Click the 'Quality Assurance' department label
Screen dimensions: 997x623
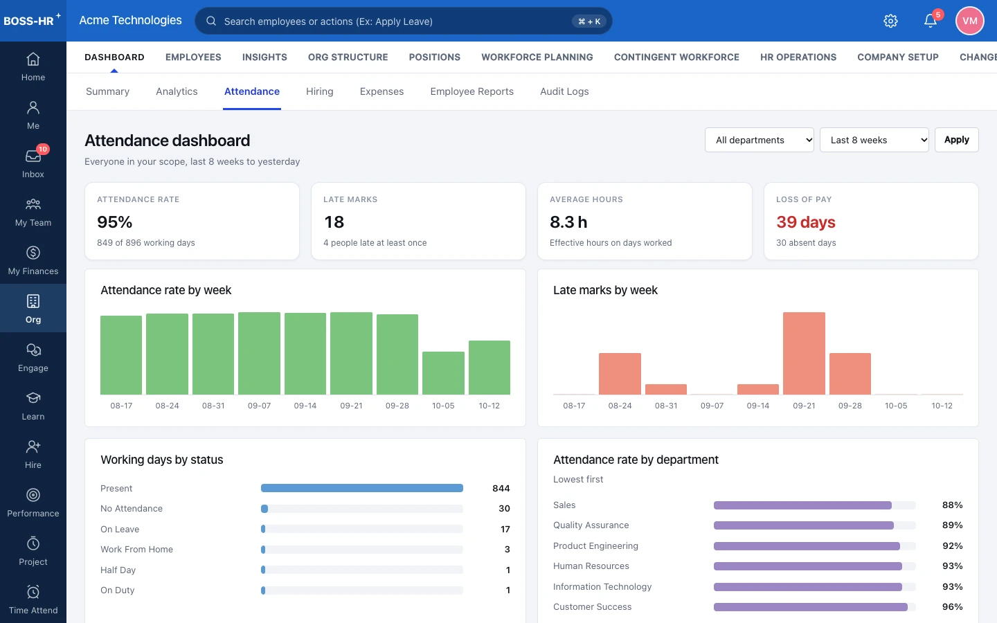coord(591,525)
